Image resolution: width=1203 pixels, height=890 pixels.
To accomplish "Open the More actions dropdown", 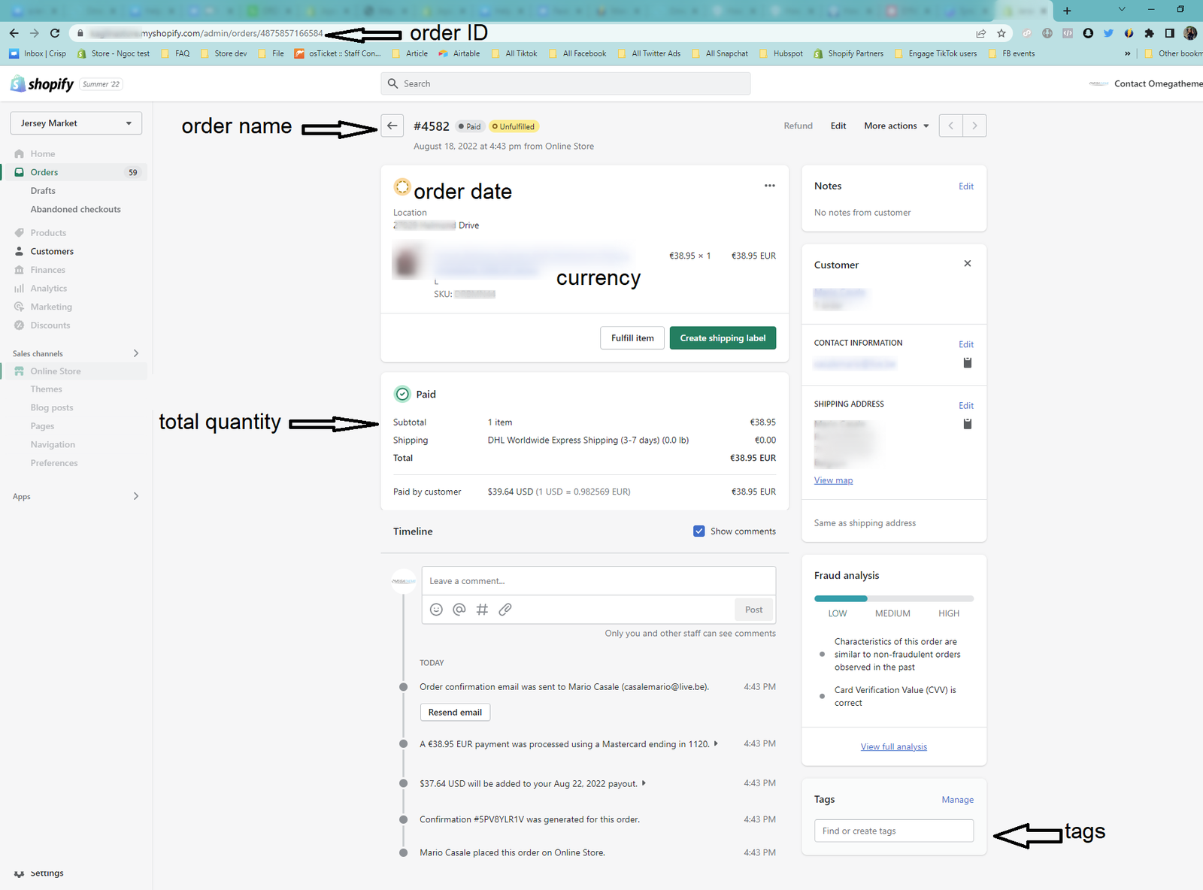I will point(896,126).
